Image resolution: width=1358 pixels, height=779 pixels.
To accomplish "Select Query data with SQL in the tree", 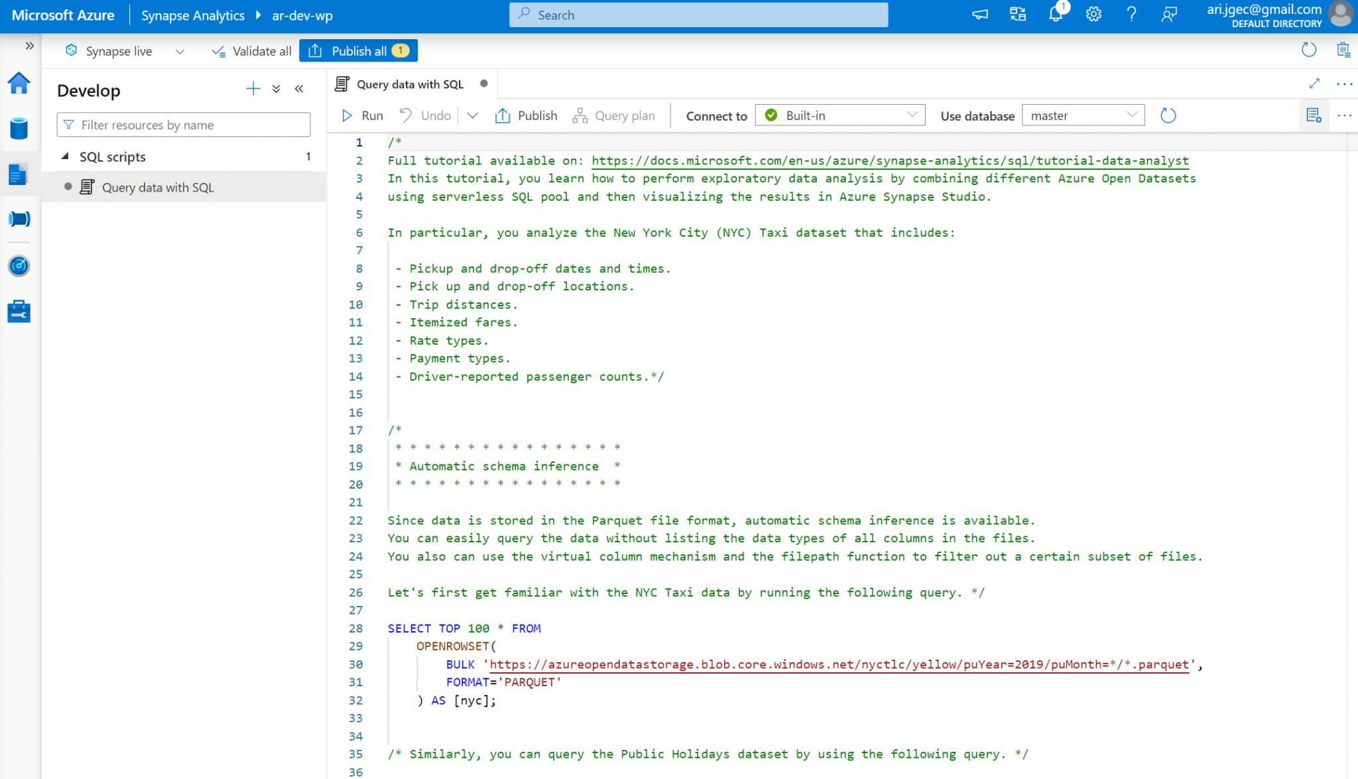I will click(x=158, y=187).
